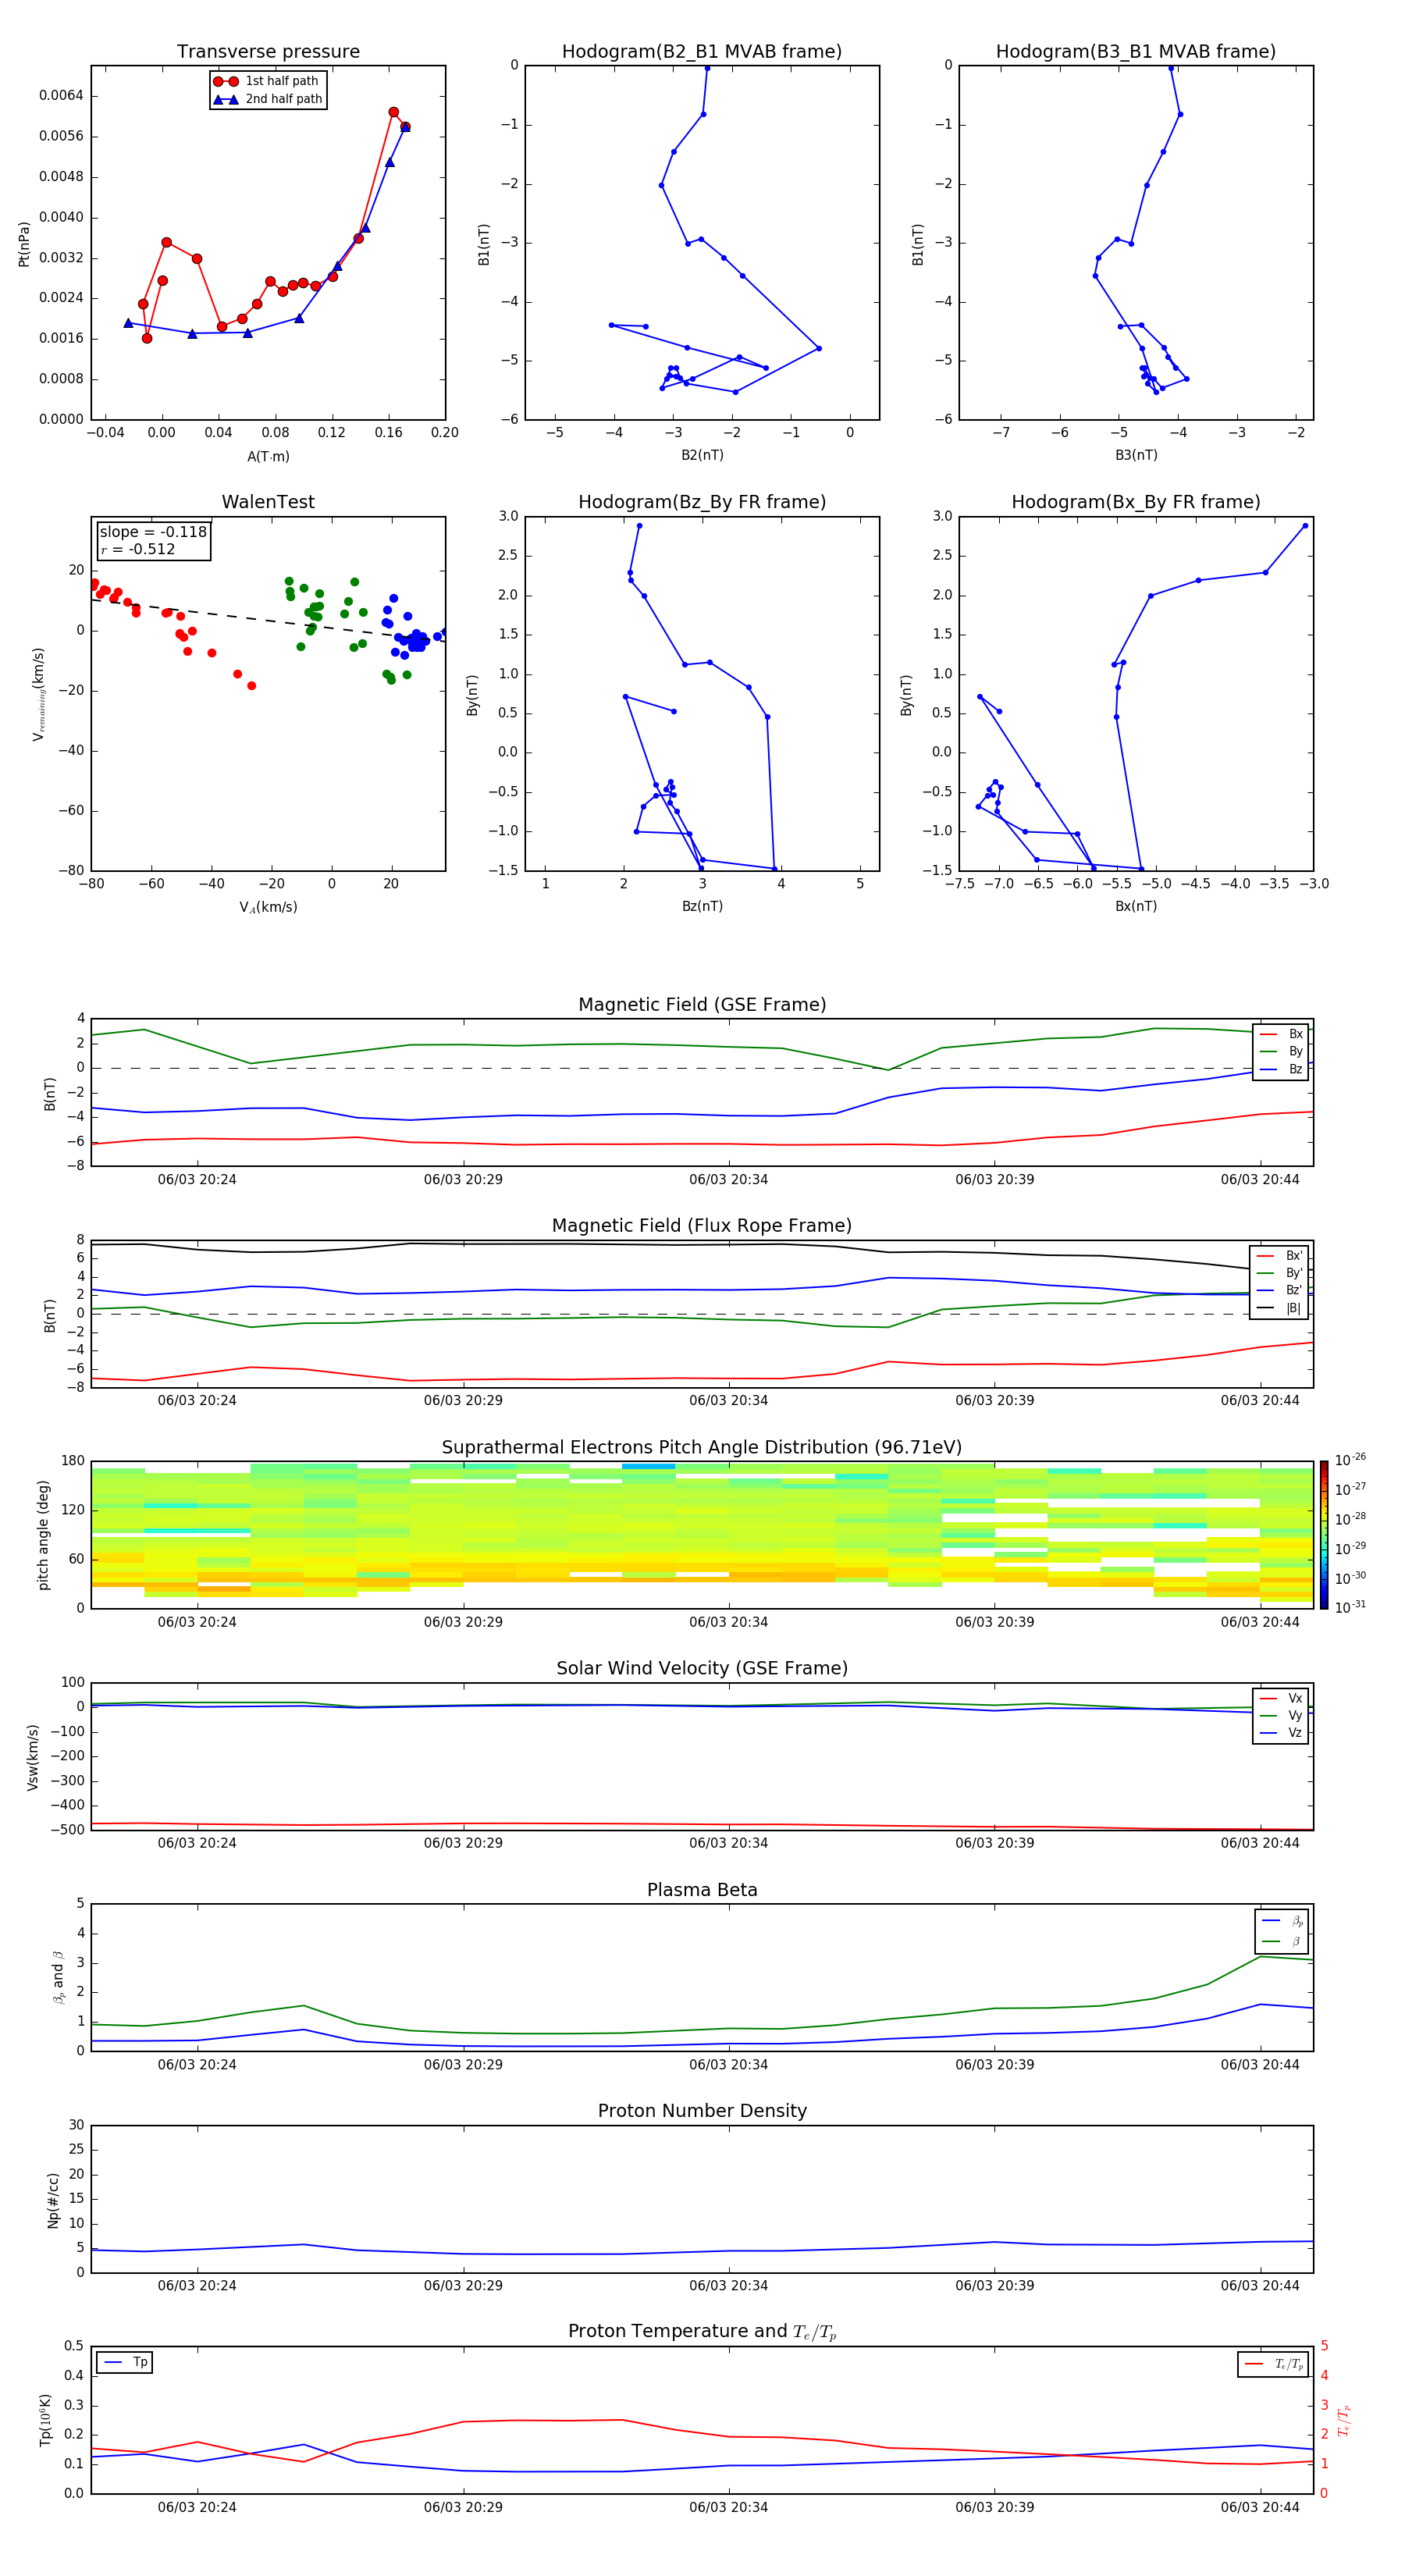Click the 'Transverse pressure' plot title
The image size is (1405, 2576).
(268, 51)
